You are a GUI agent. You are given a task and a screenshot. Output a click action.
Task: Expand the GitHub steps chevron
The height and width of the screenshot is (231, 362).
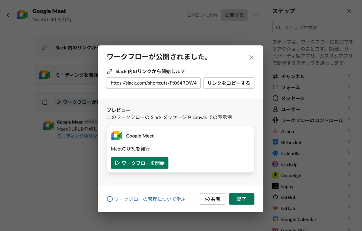pyautogui.click(x=349, y=197)
